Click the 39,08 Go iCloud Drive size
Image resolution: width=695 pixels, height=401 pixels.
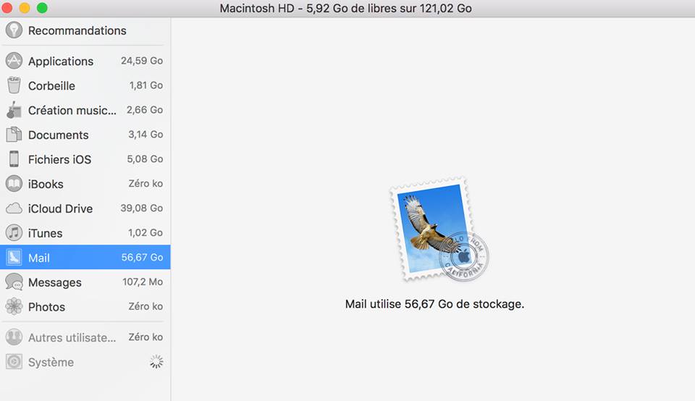142,208
